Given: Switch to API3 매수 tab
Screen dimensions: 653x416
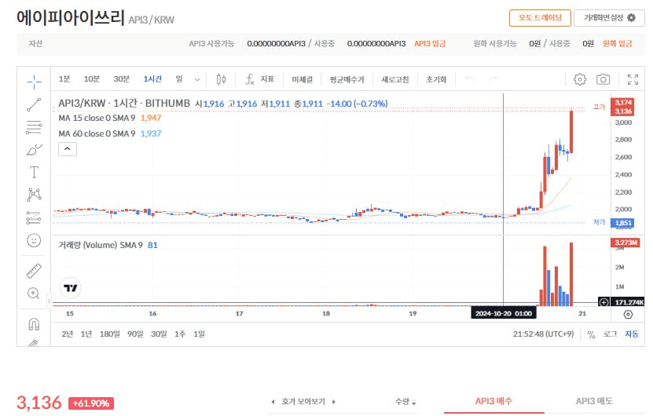Looking at the screenshot, I should tap(493, 401).
